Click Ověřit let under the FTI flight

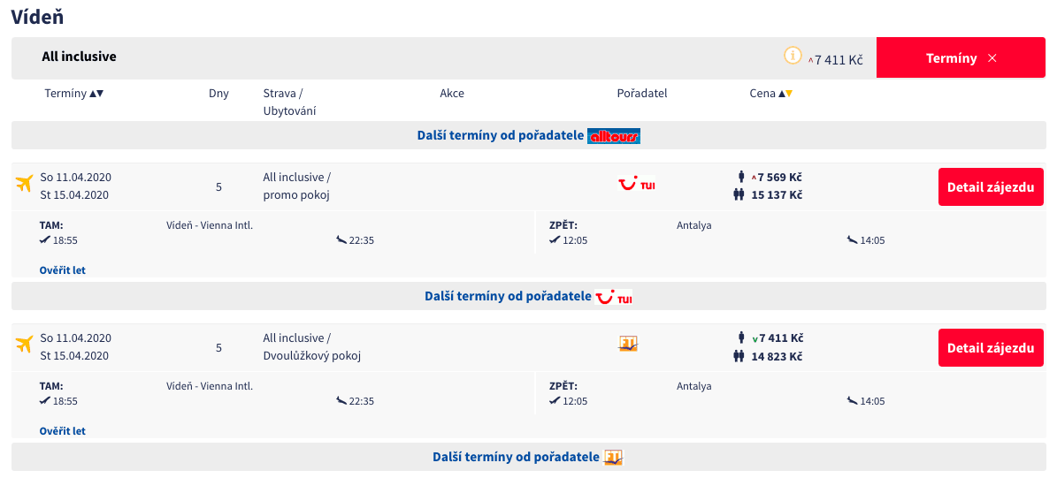tap(63, 431)
